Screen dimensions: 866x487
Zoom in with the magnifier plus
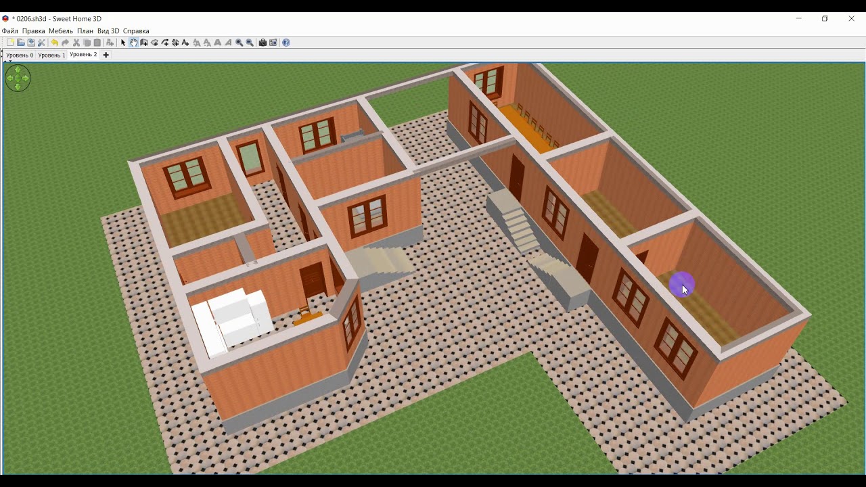(x=239, y=43)
